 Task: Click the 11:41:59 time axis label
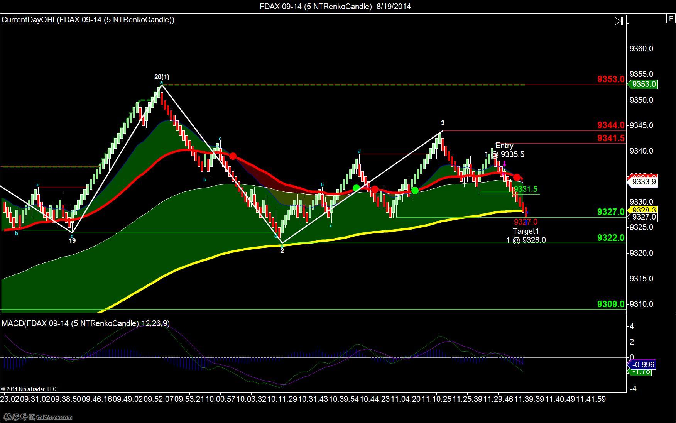coord(591,399)
